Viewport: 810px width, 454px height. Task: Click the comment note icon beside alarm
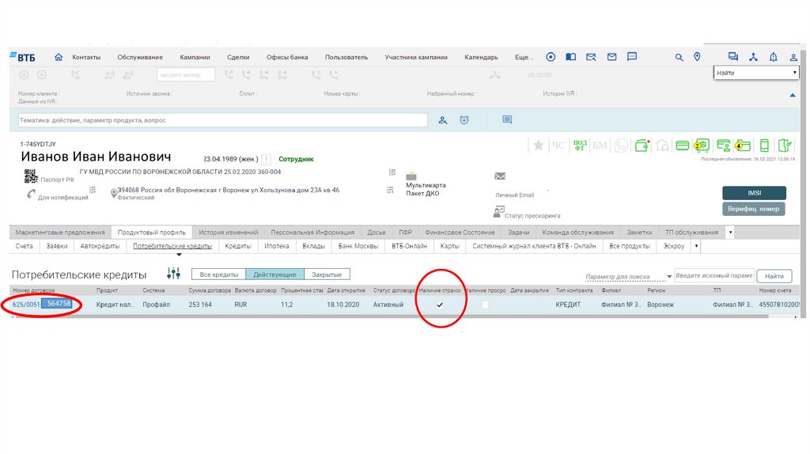point(507,119)
